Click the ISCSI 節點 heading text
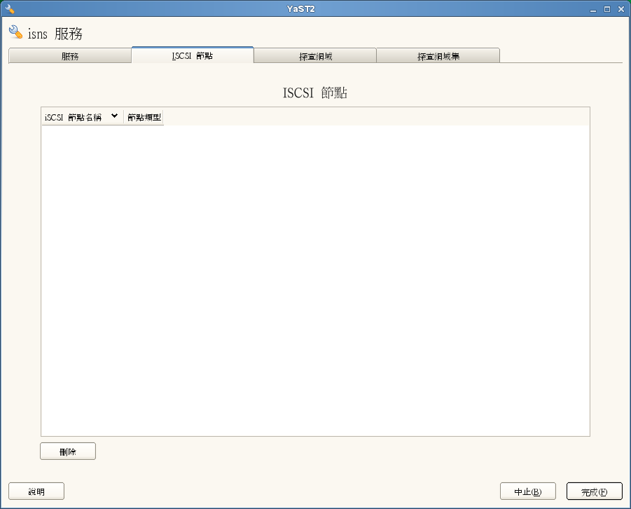Image resolution: width=631 pixels, height=509 pixels. tap(314, 93)
